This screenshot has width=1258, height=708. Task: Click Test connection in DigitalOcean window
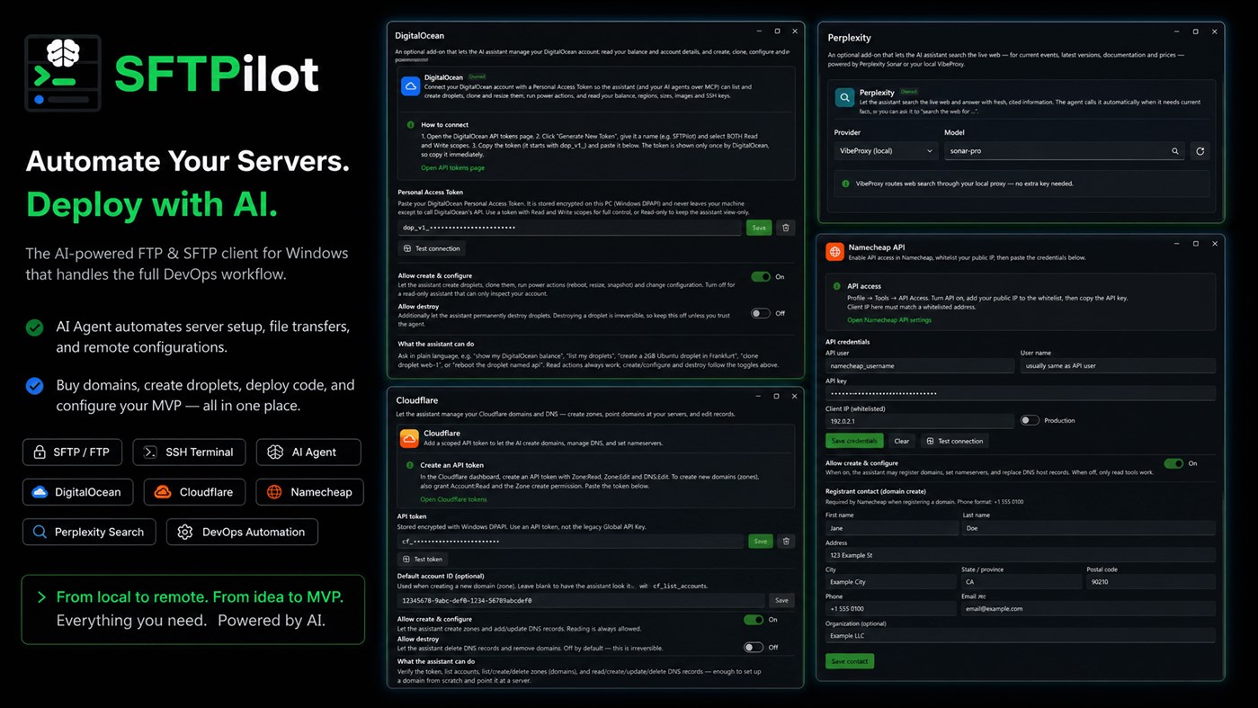coord(432,248)
